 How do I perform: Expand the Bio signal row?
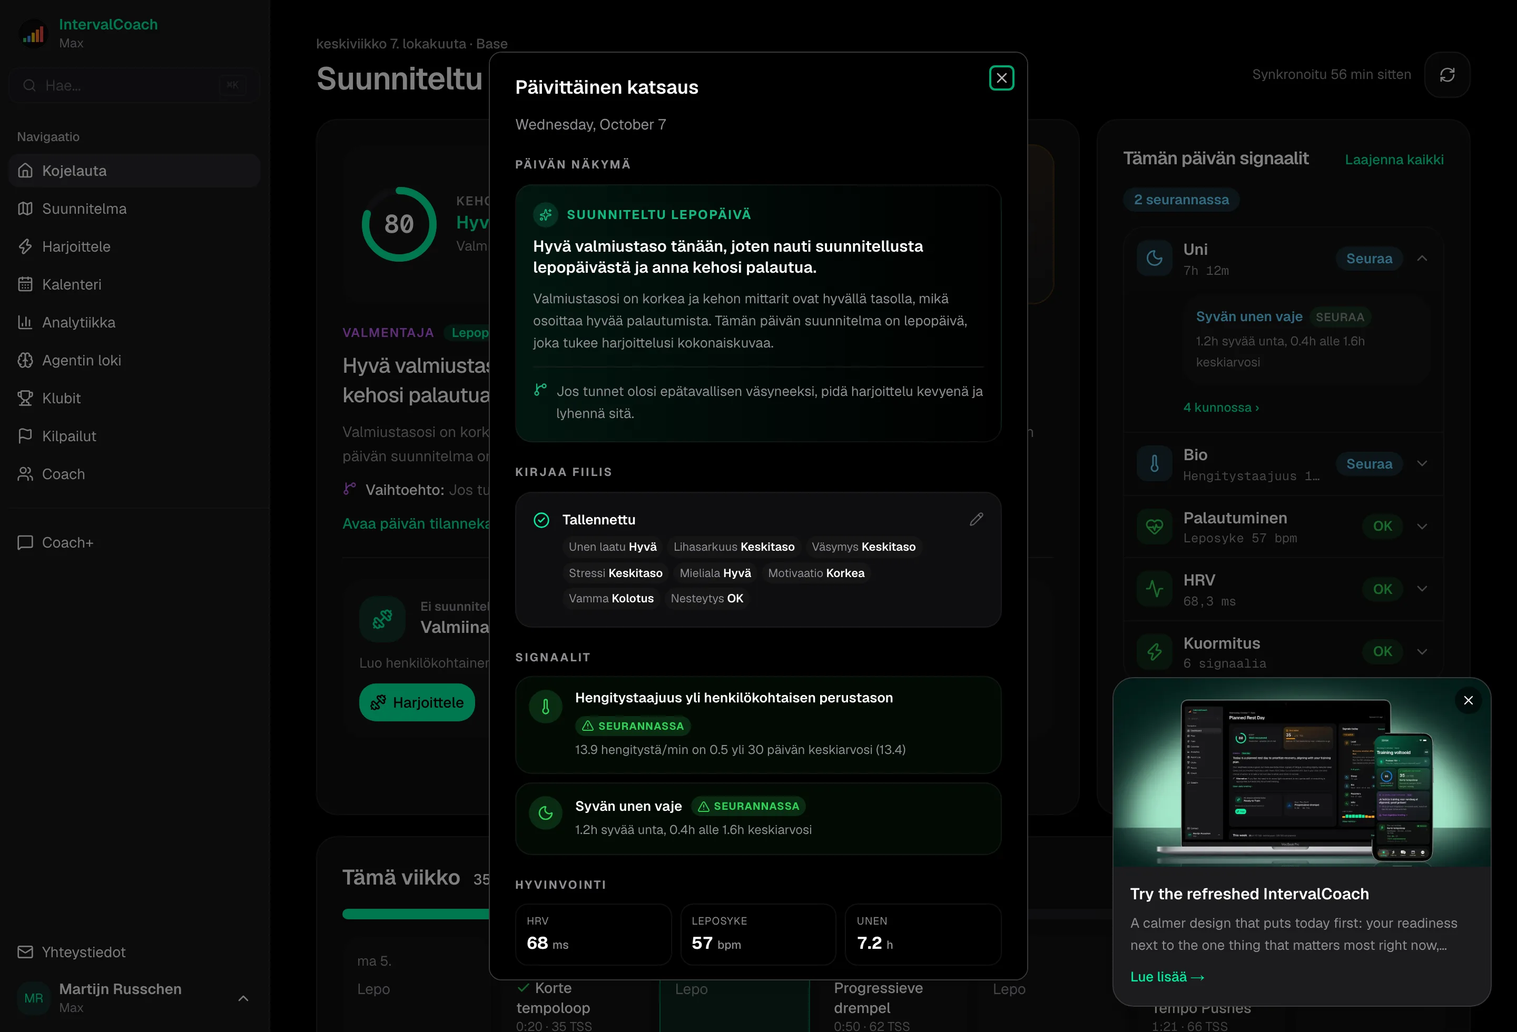(1422, 464)
